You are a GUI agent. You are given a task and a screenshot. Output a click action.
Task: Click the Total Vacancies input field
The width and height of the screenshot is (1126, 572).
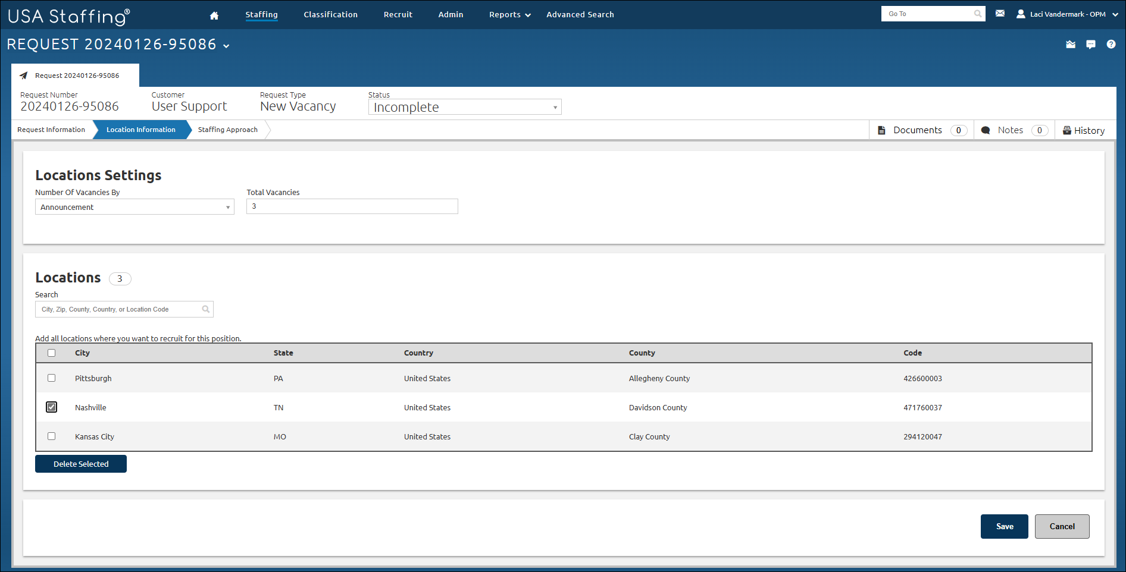tap(352, 206)
